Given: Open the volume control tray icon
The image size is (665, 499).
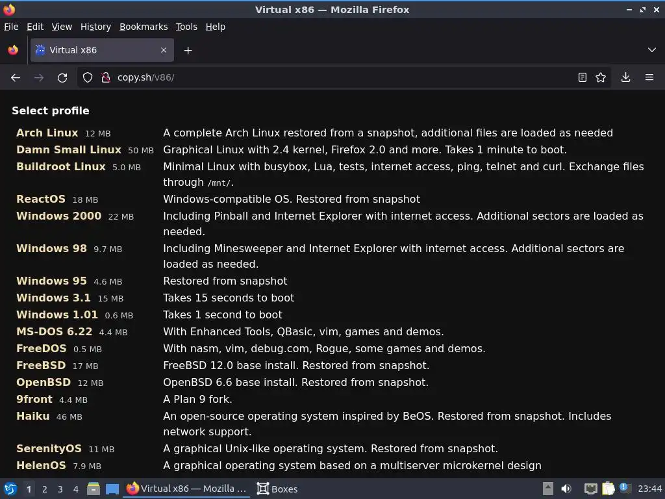Looking at the screenshot, I should [566, 489].
